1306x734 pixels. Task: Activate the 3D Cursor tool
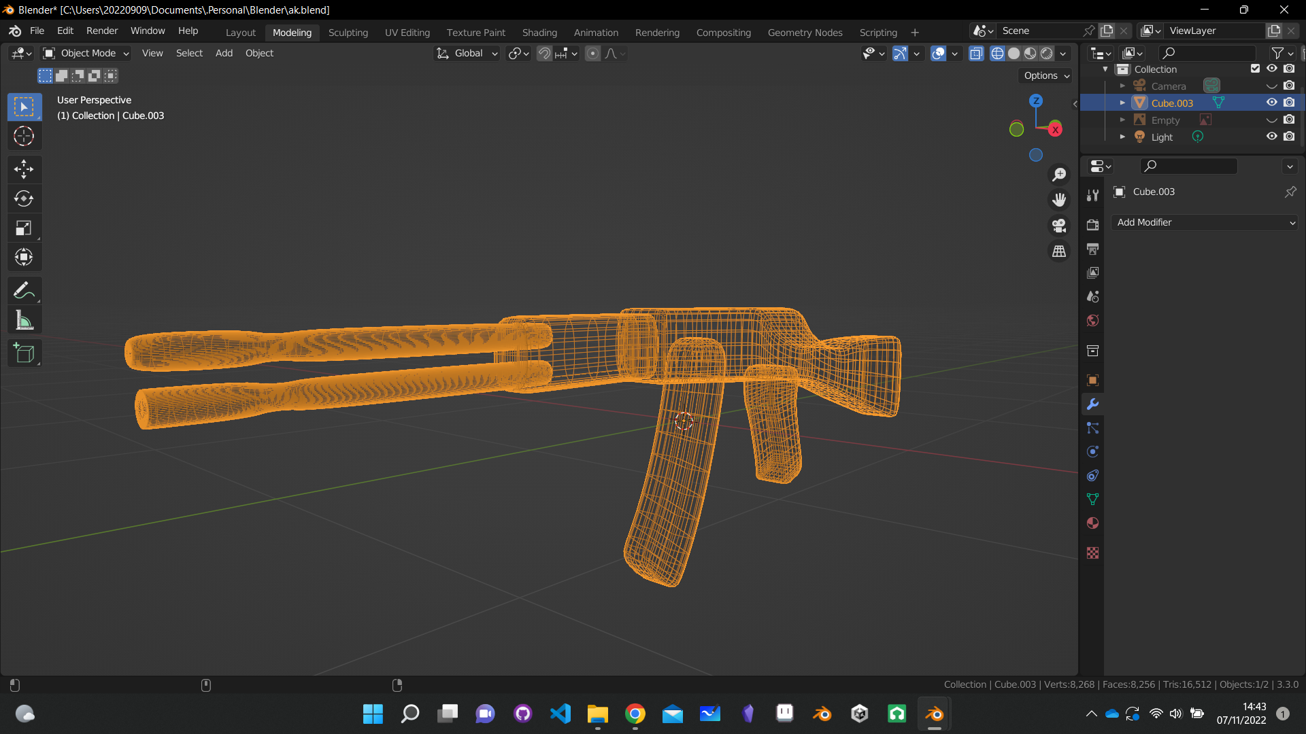tap(24, 136)
